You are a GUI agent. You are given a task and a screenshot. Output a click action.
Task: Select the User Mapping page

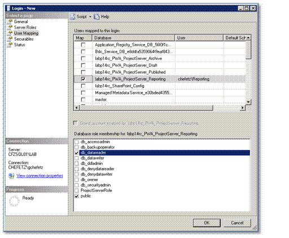tap(26, 33)
